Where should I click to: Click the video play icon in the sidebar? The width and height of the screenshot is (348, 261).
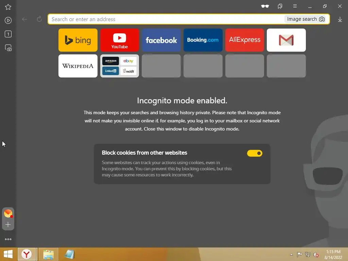pyautogui.click(x=8, y=20)
